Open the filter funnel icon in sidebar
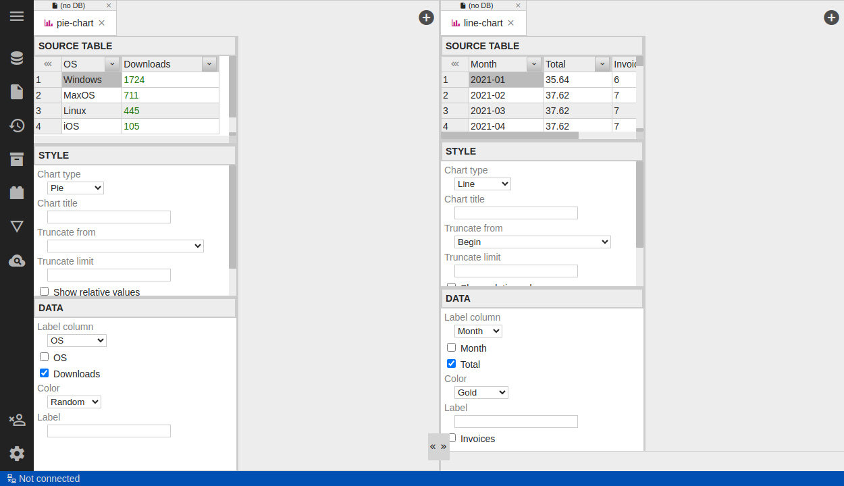The width and height of the screenshot is (844, 486). tap(17, 226)
